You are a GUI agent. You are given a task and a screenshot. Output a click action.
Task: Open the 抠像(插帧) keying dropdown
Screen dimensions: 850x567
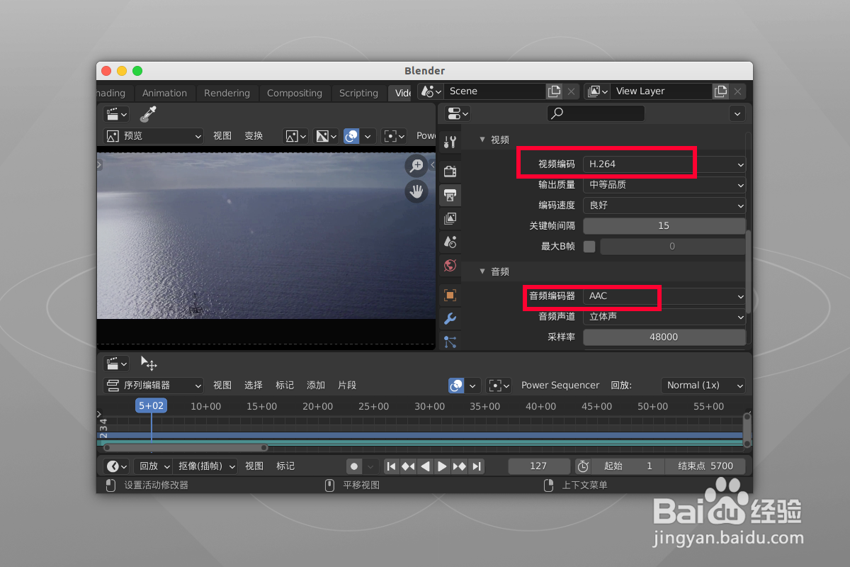[x=205, y=466]
